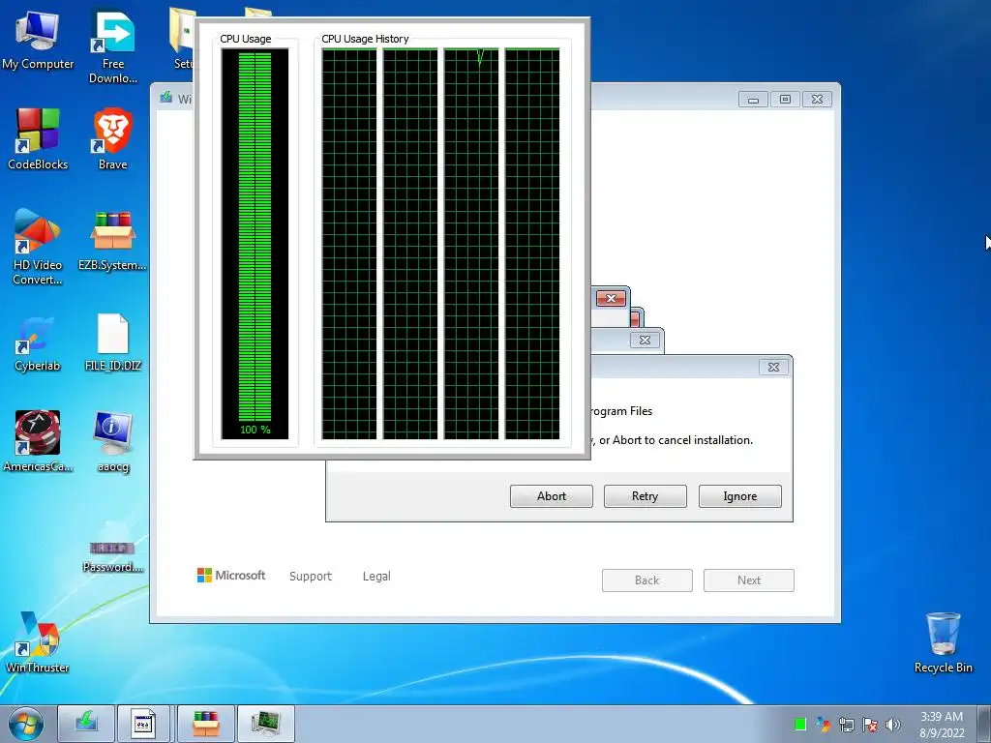Close the Abort/Retry/Ignore error dialog
The height and width of the screenshot is (743, 991).
point(773,367)
